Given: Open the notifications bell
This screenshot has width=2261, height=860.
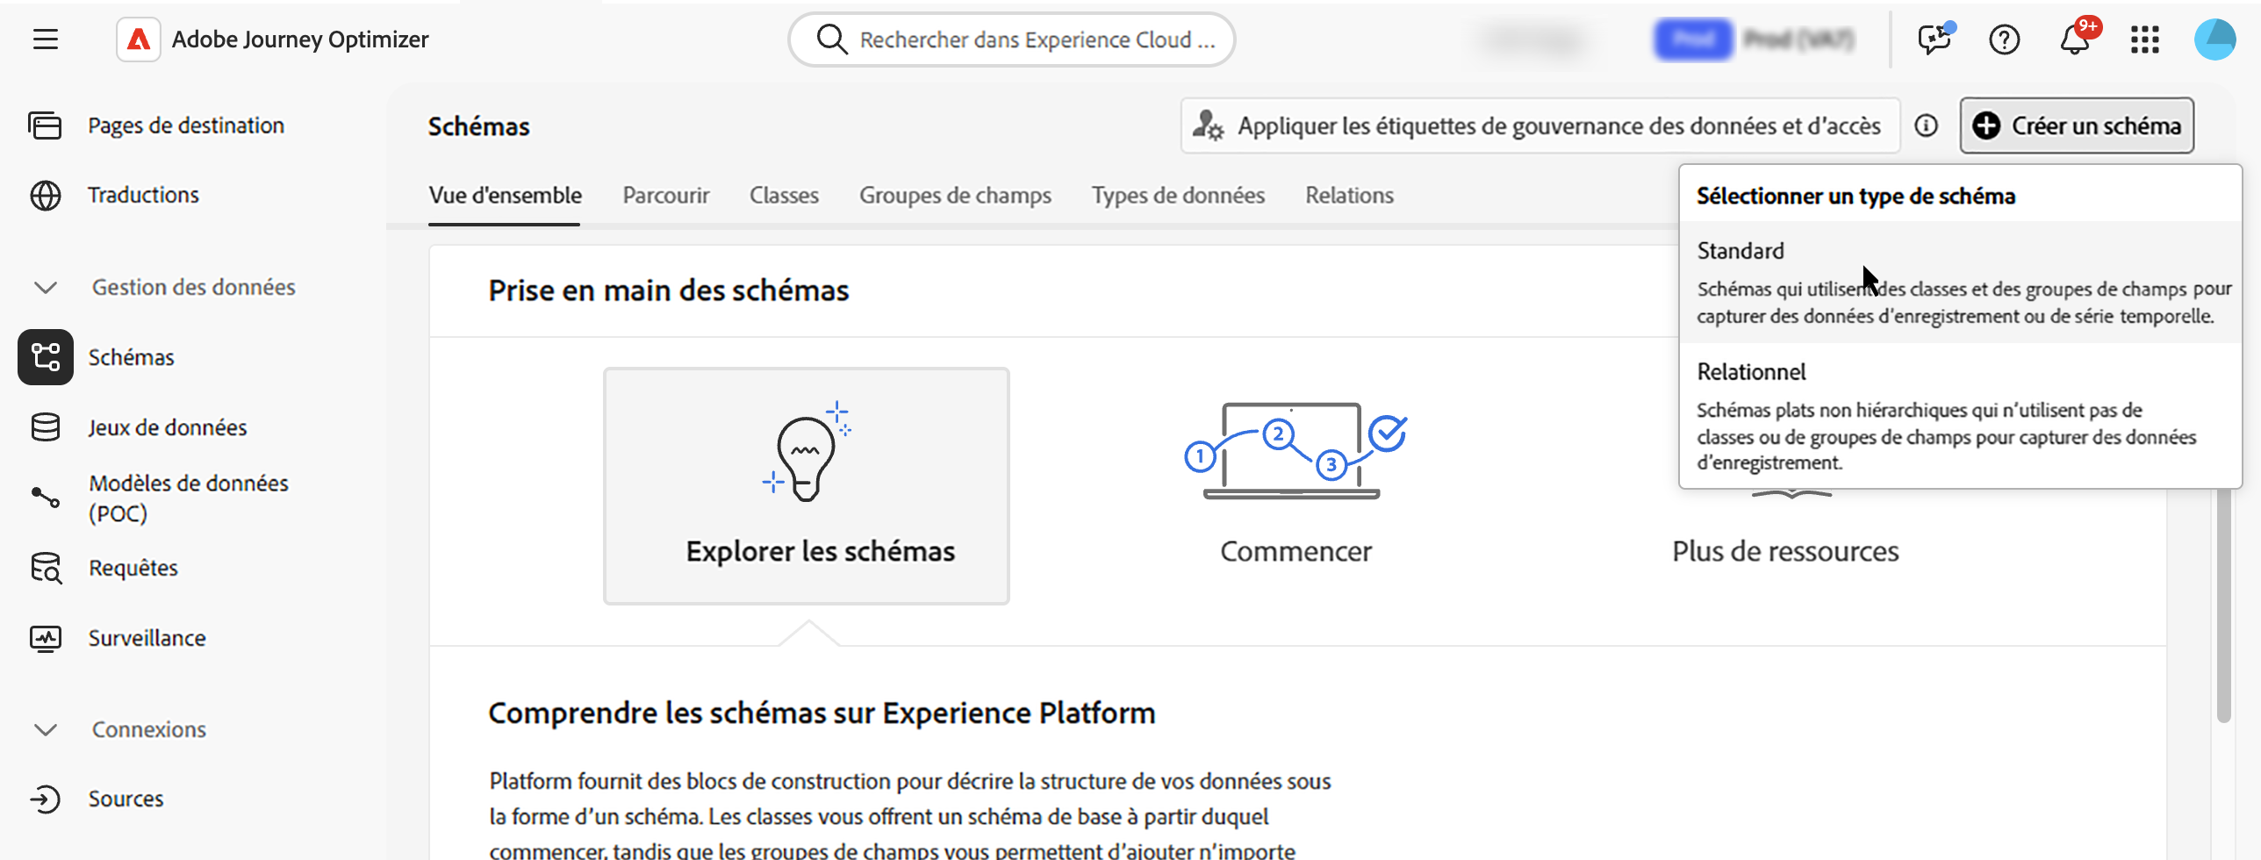Looking at the screenshot, I should pyautogui.click(x=2076, y=39).
